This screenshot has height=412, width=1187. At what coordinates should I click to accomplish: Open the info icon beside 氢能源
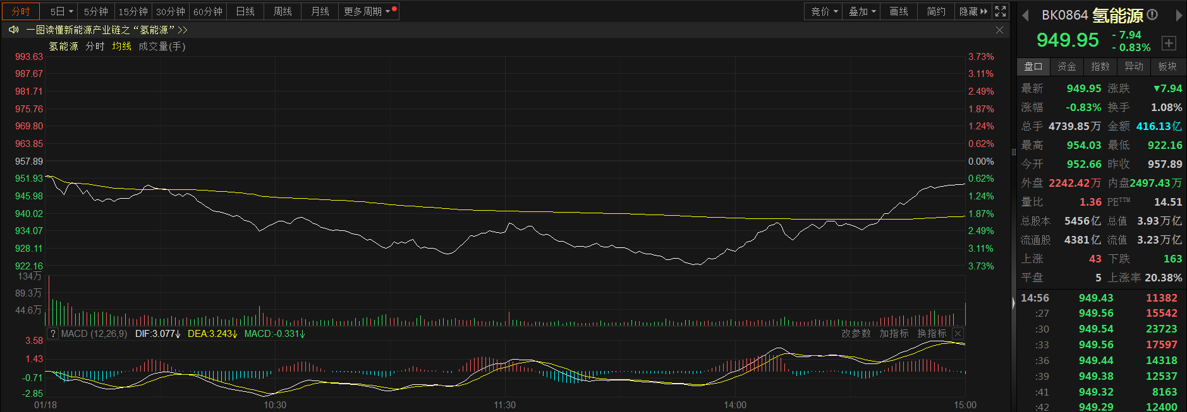(1152, 15)
